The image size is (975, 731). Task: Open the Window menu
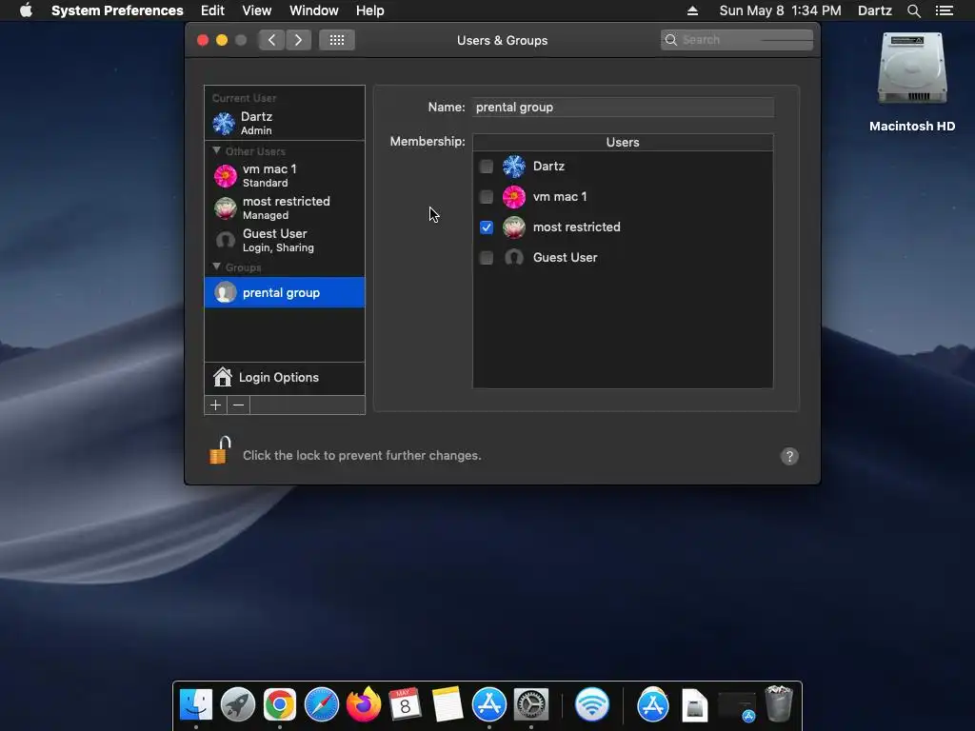(314, 10)
